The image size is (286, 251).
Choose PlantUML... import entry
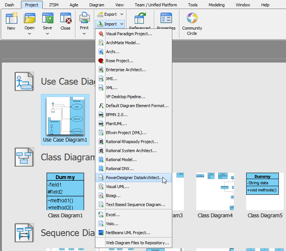pos(134,124)
